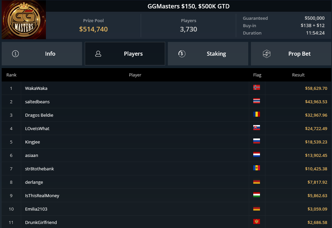Open the Info tab
Image resolution: width=332 pixels, height=228 pixels.
click(x=42, y=54)
